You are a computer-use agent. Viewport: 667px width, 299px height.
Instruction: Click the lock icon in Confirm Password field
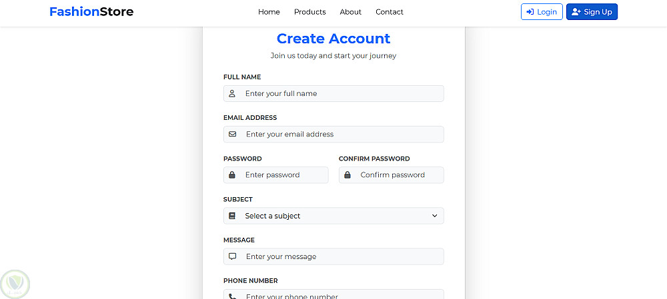point(348,175)
